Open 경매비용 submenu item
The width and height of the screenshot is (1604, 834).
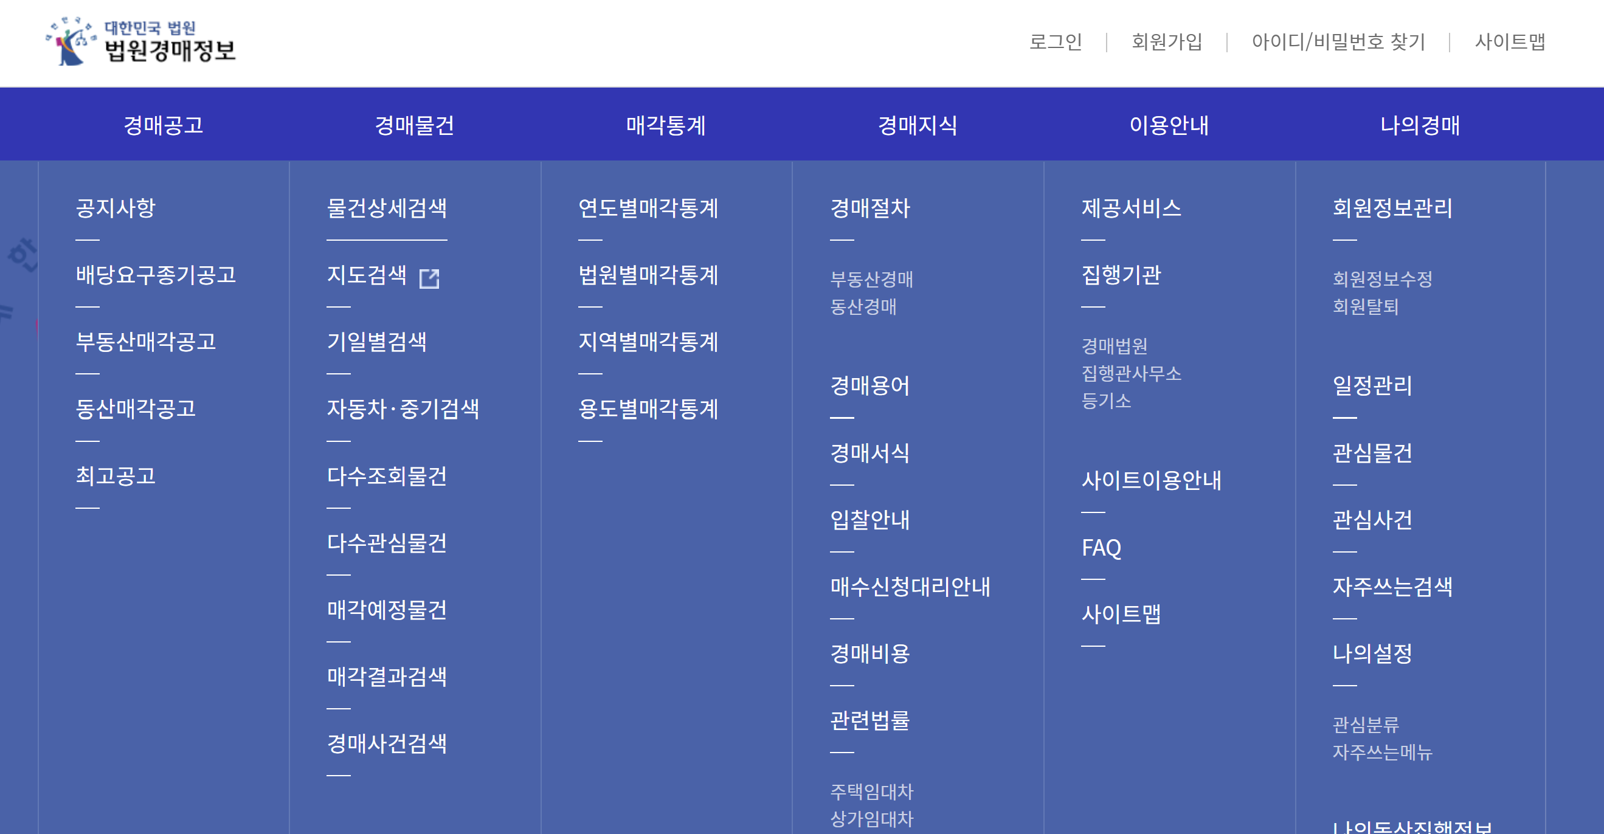pos(870,653)
